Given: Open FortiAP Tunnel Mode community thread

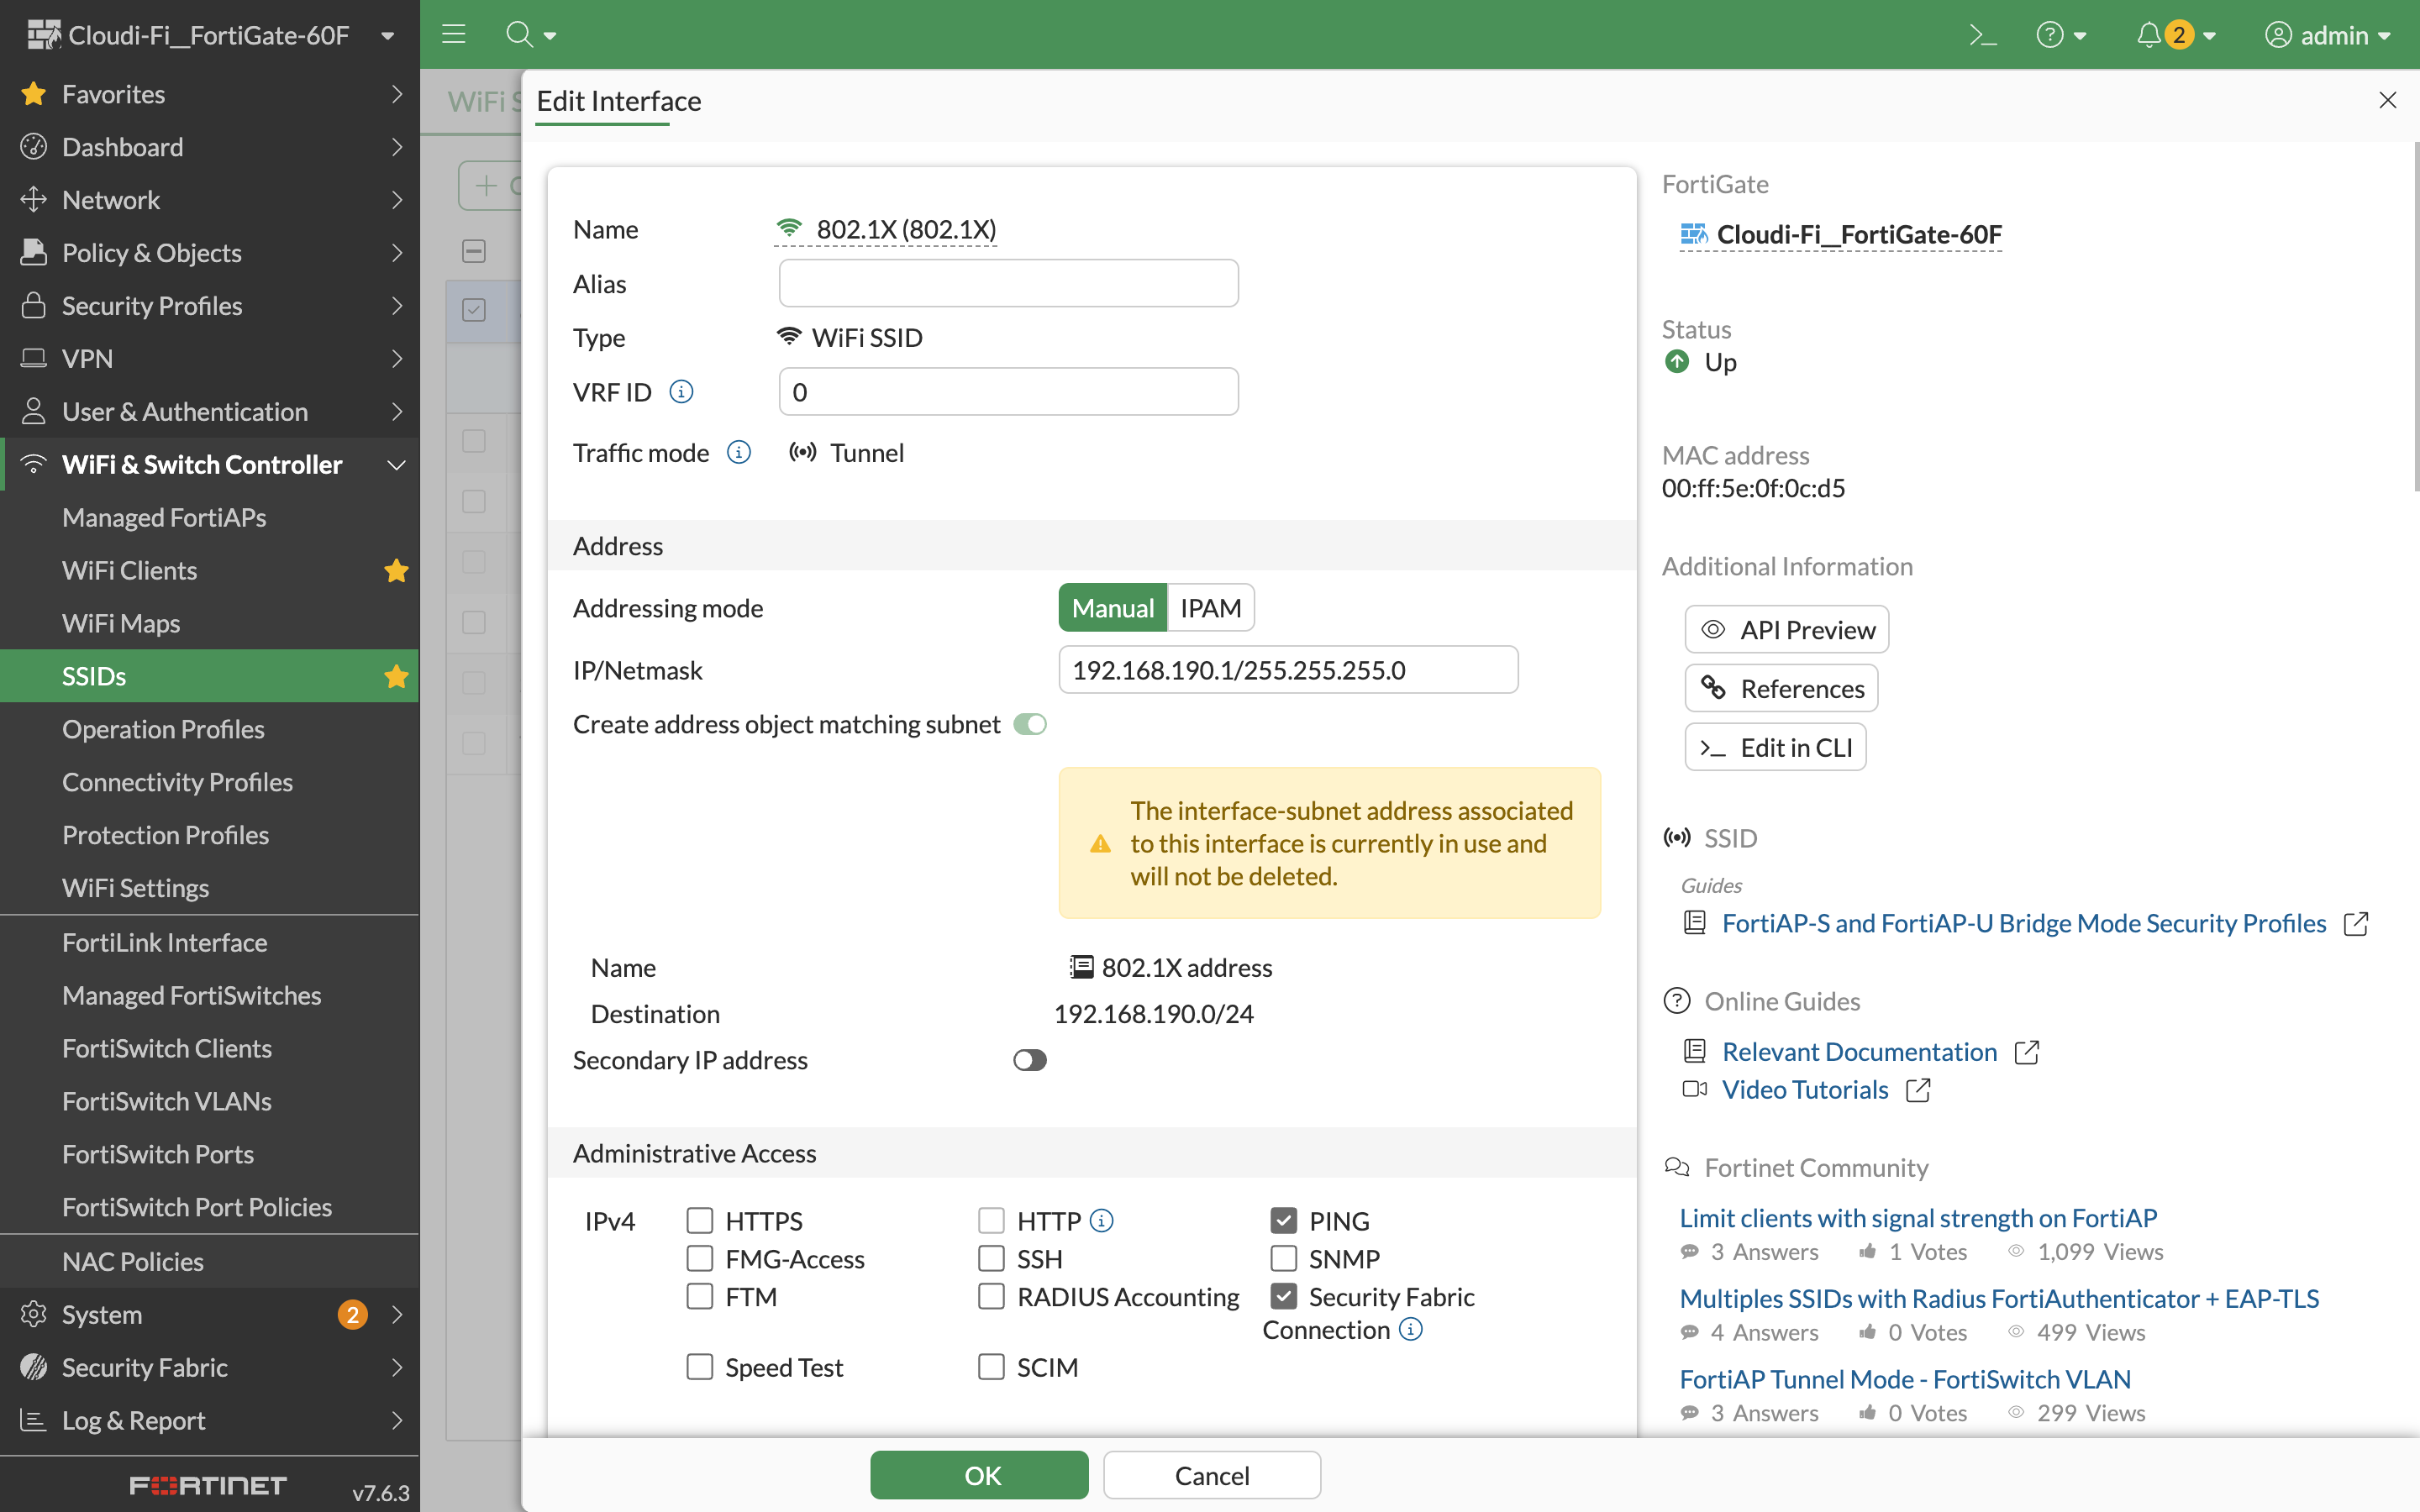Looking at the screenshot, I should 1903,1379.
